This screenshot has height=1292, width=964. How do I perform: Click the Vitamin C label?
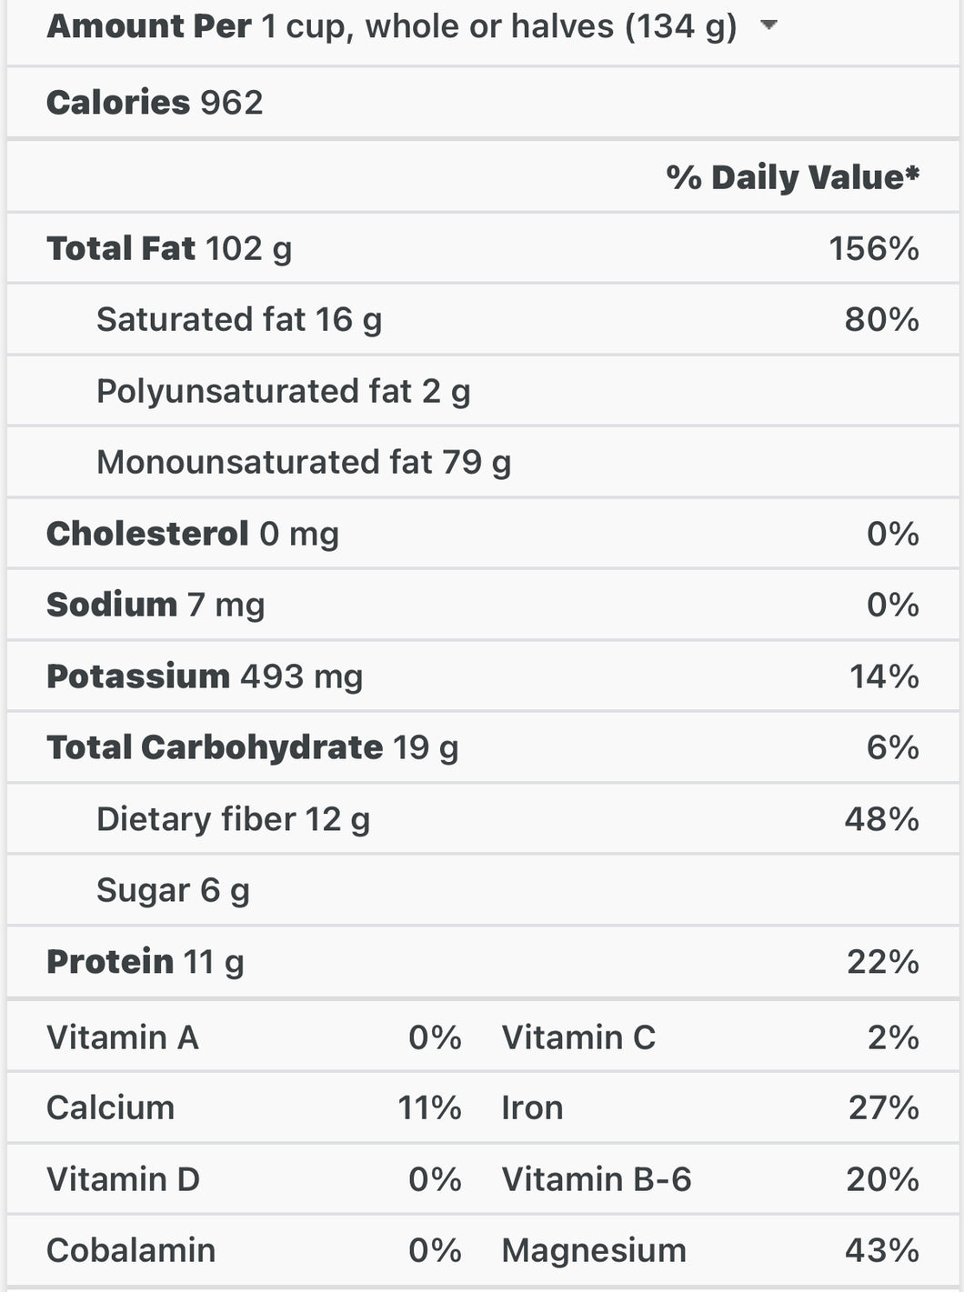tap(578, 1037)
